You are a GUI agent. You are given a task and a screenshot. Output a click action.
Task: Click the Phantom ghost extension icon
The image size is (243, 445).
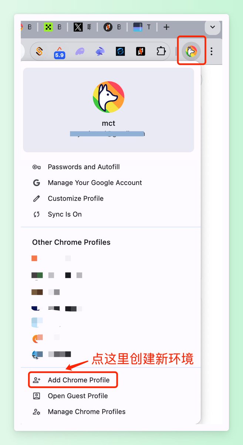tap(80, 51)
